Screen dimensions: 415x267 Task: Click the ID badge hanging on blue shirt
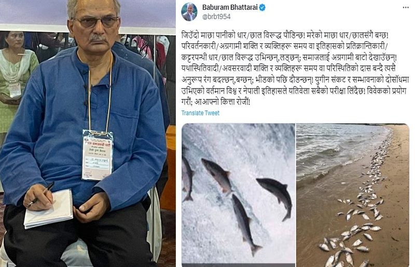point(98,155)
